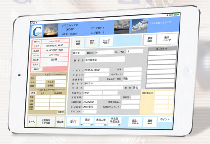Open the 顧客編集 button
This screenshot has width=210, height=144.
tap(150, 40)
